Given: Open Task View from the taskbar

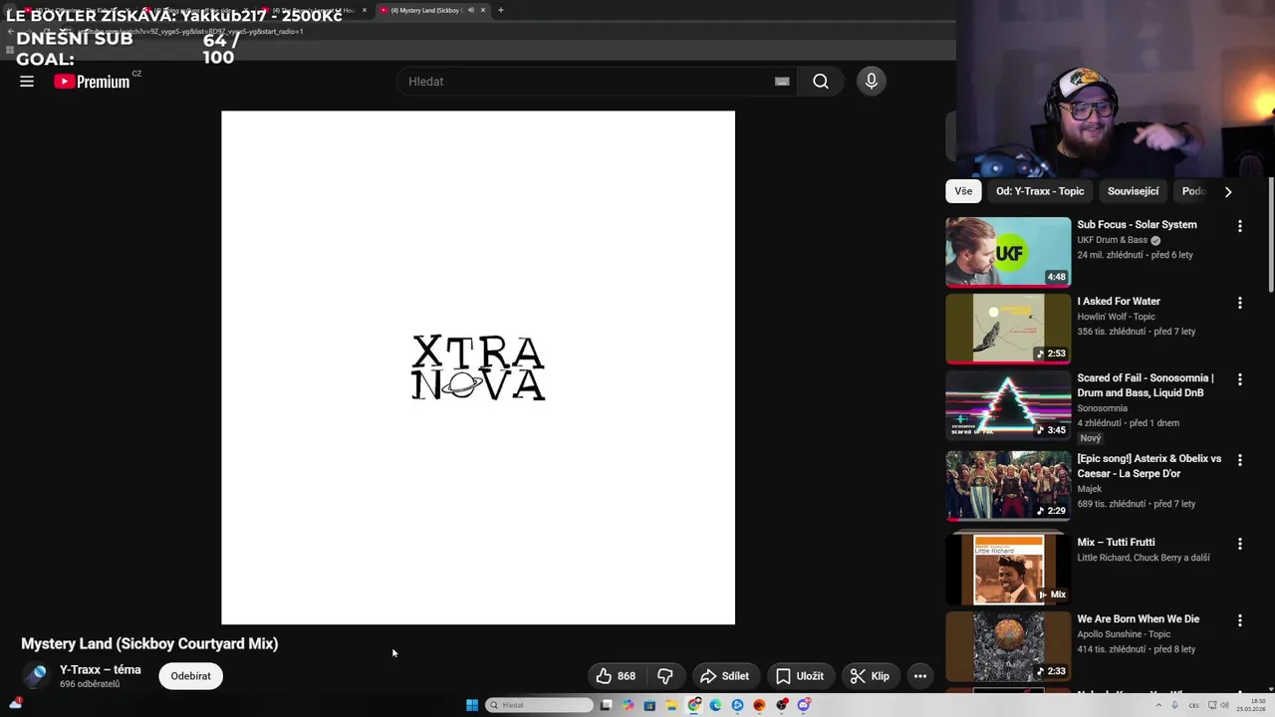Looking at the screenshot, I should [606, 705].
